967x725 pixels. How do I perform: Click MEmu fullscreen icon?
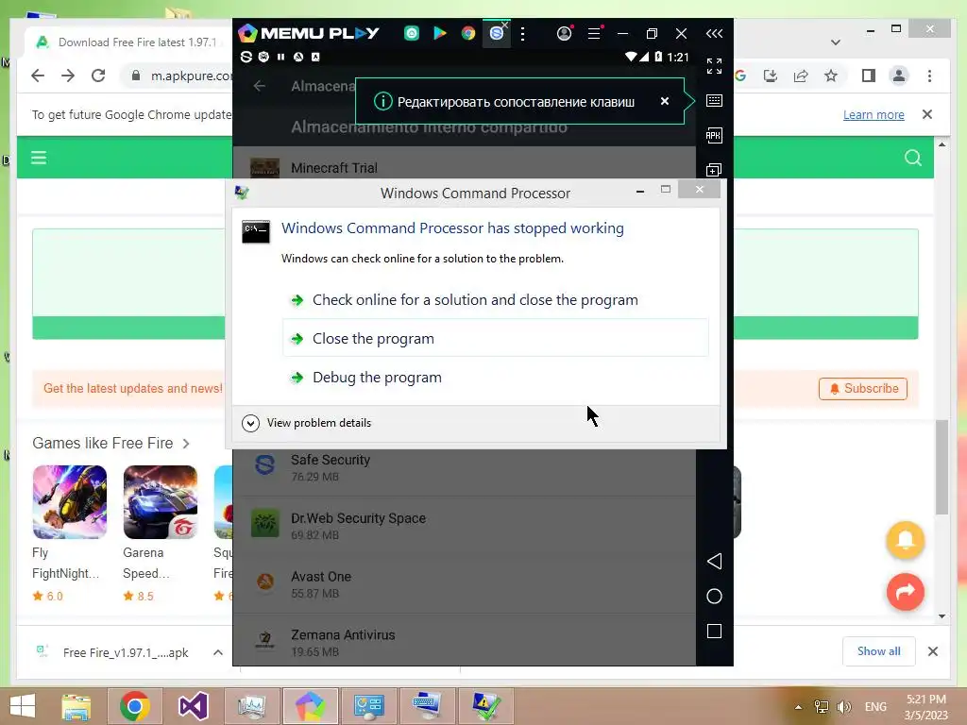714,66
